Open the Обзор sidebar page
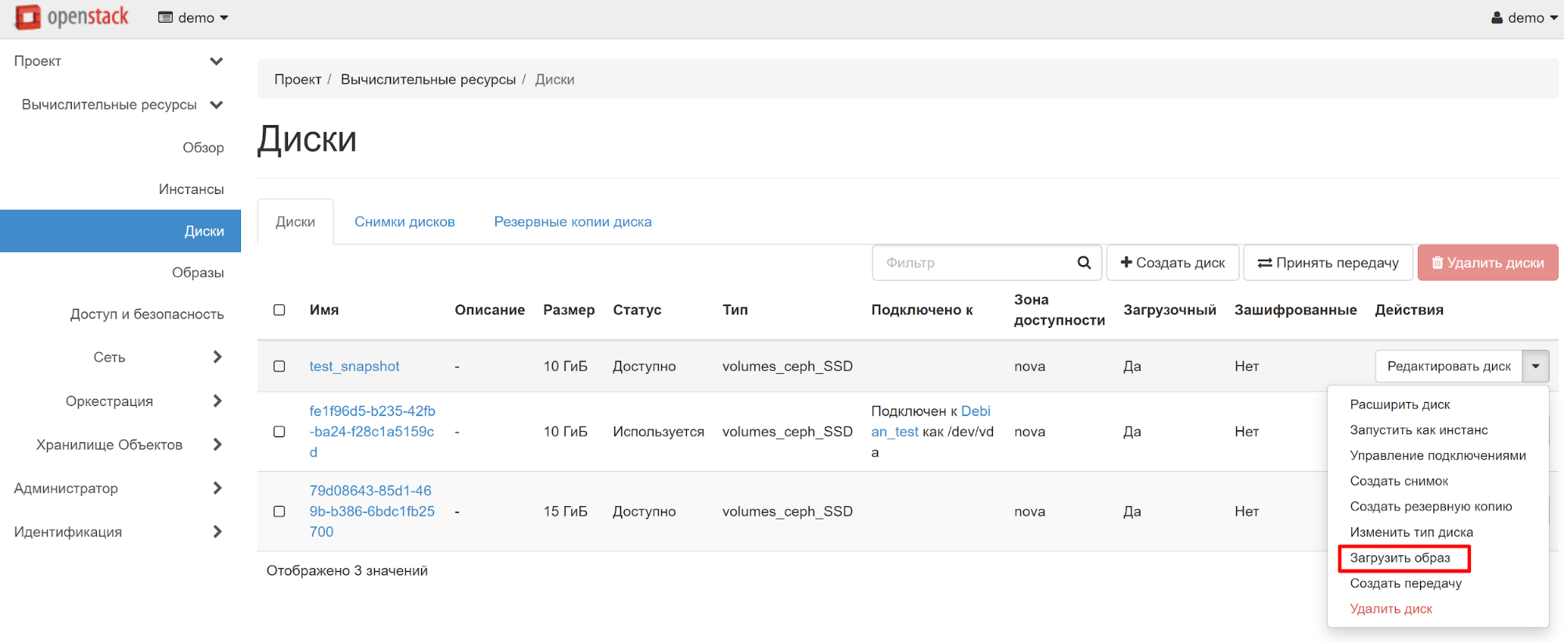This screenshot has height=643, width=1564. coord(203,148)
